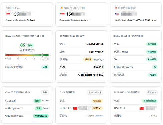Click the '14ms' latency value
The height and width of the screenshot is (125, 163).
[46, 108]
